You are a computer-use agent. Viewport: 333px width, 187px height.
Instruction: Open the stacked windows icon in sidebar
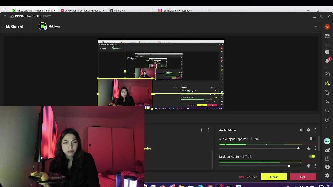(327, 92)
